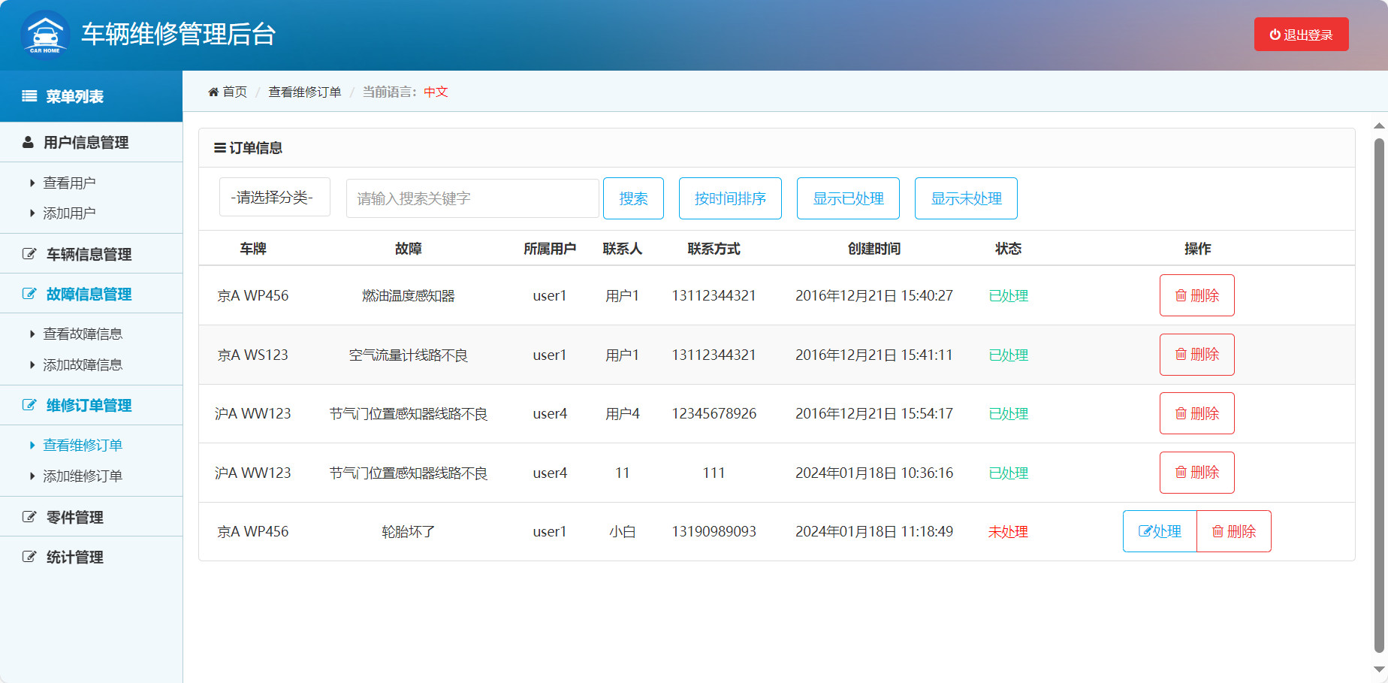1388x683 pixels.
Task: Click the scrollbar up arrow
Action: point(1379,126)
